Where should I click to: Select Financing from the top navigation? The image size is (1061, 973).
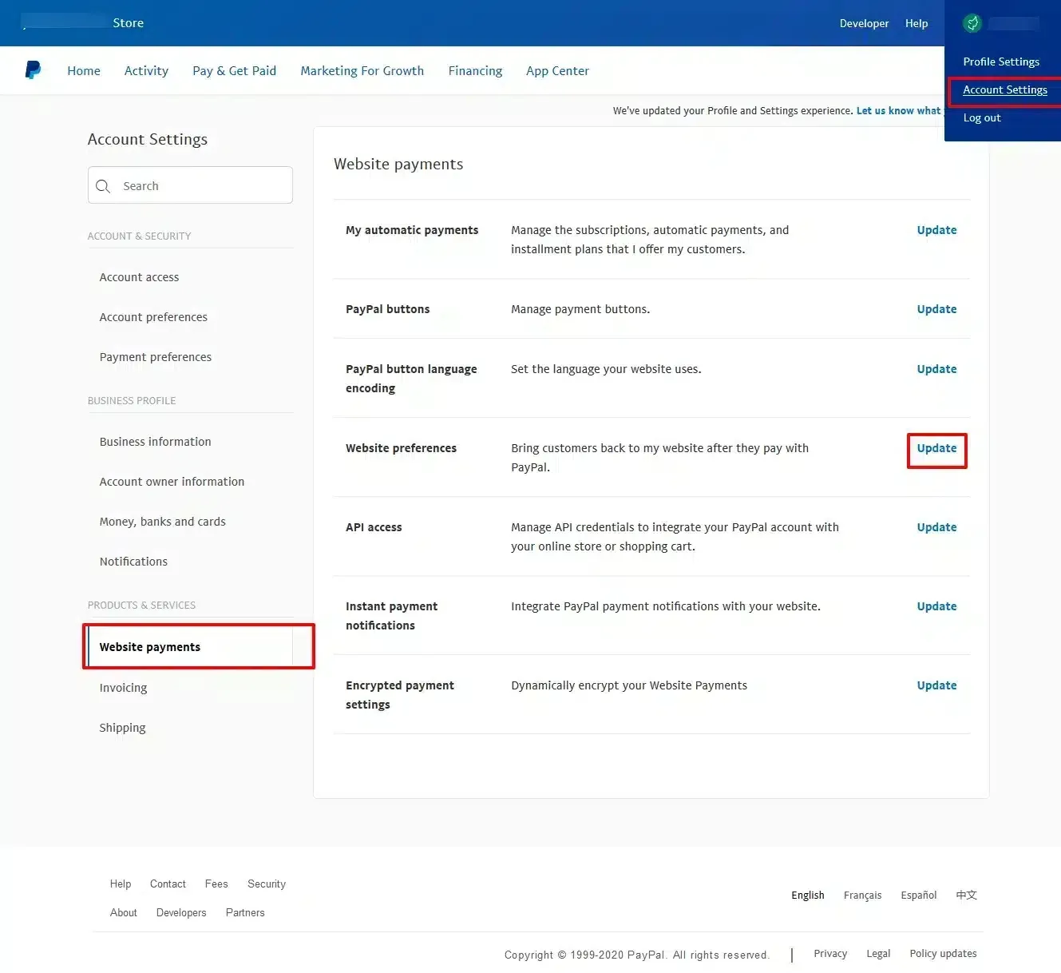click(x=475, y=70)
